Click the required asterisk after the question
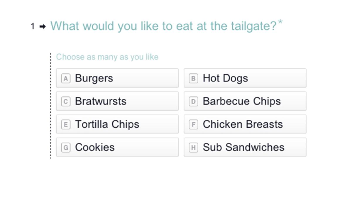Viewport: 352px width, 198px height. coord(280,22)
